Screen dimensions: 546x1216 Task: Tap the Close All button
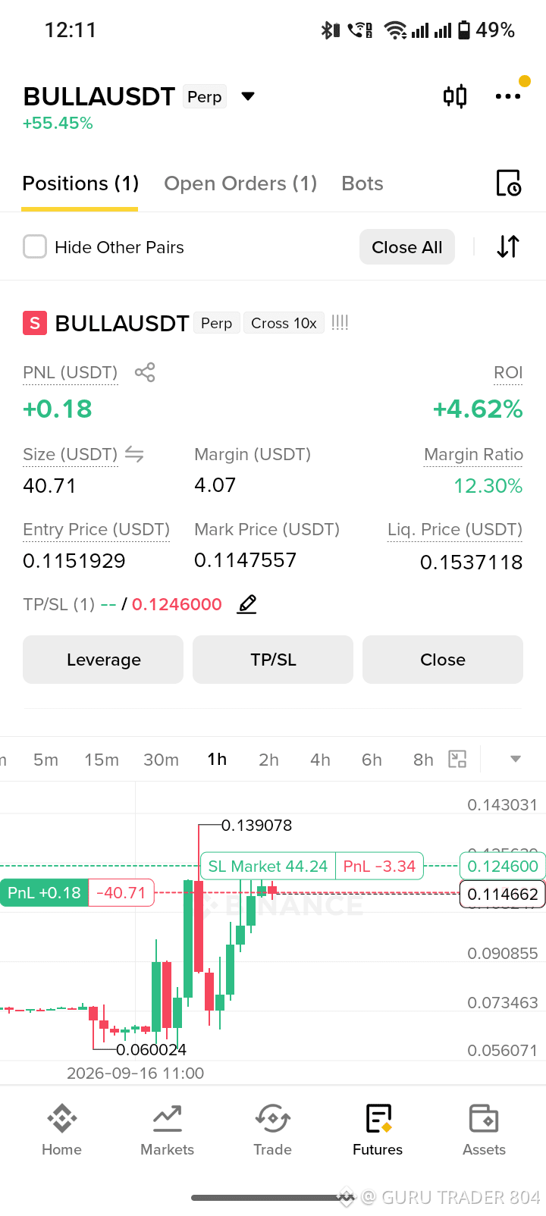coord(407,247)
